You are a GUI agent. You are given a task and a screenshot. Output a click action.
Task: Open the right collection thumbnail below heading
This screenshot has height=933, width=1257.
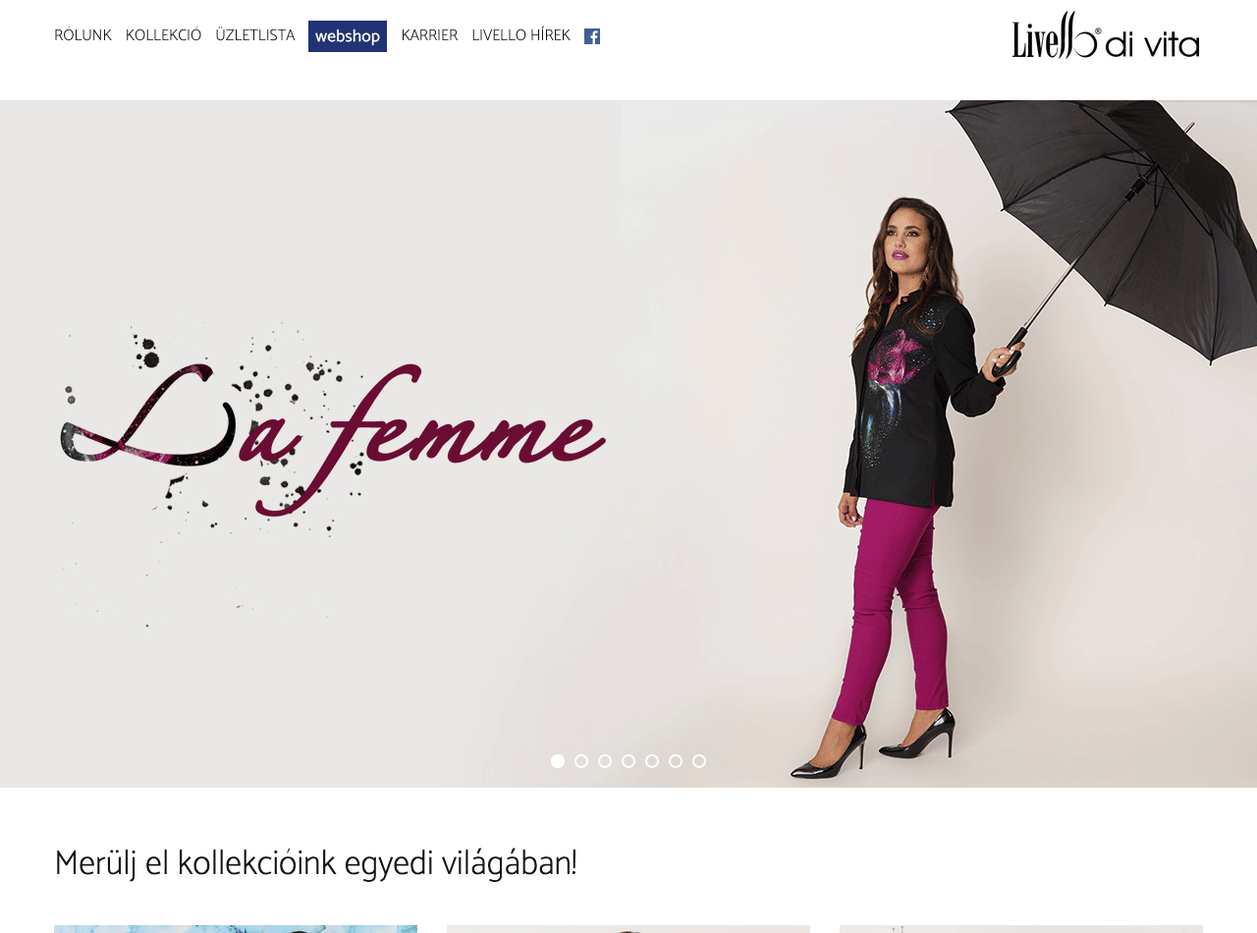[x=1021, y=929]
